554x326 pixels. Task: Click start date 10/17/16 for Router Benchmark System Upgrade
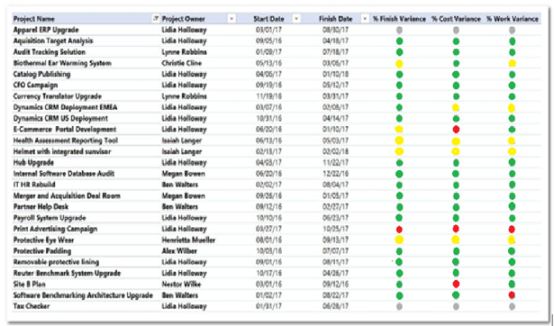point(268,273)
